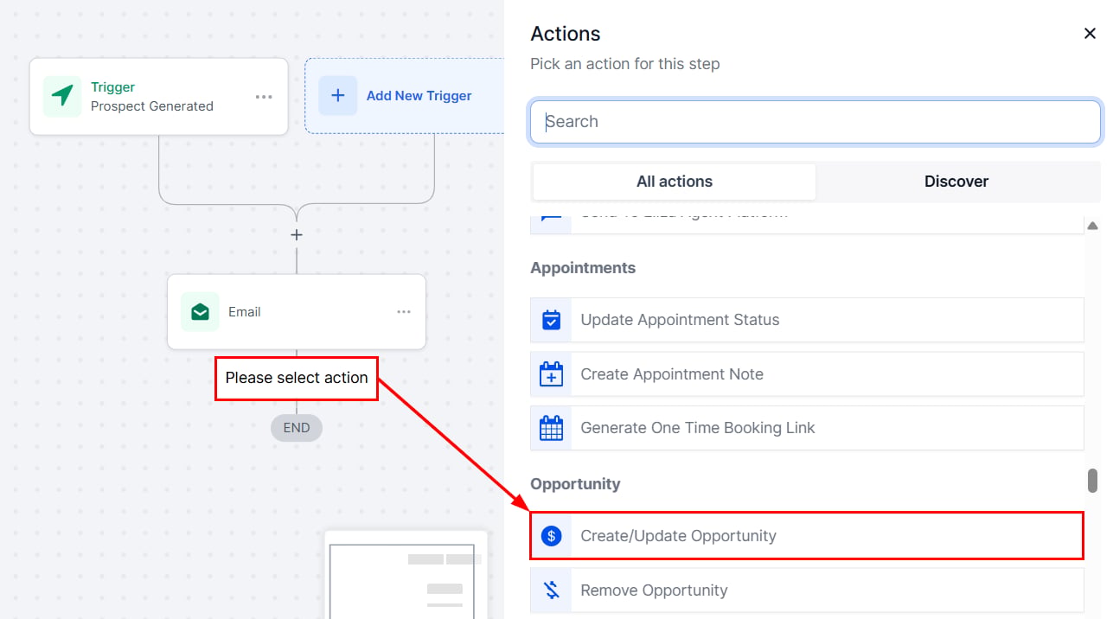Click the actions list scrollbar thumb
The width and height of the screenshot is (1113, 619).
(1093, 481)
